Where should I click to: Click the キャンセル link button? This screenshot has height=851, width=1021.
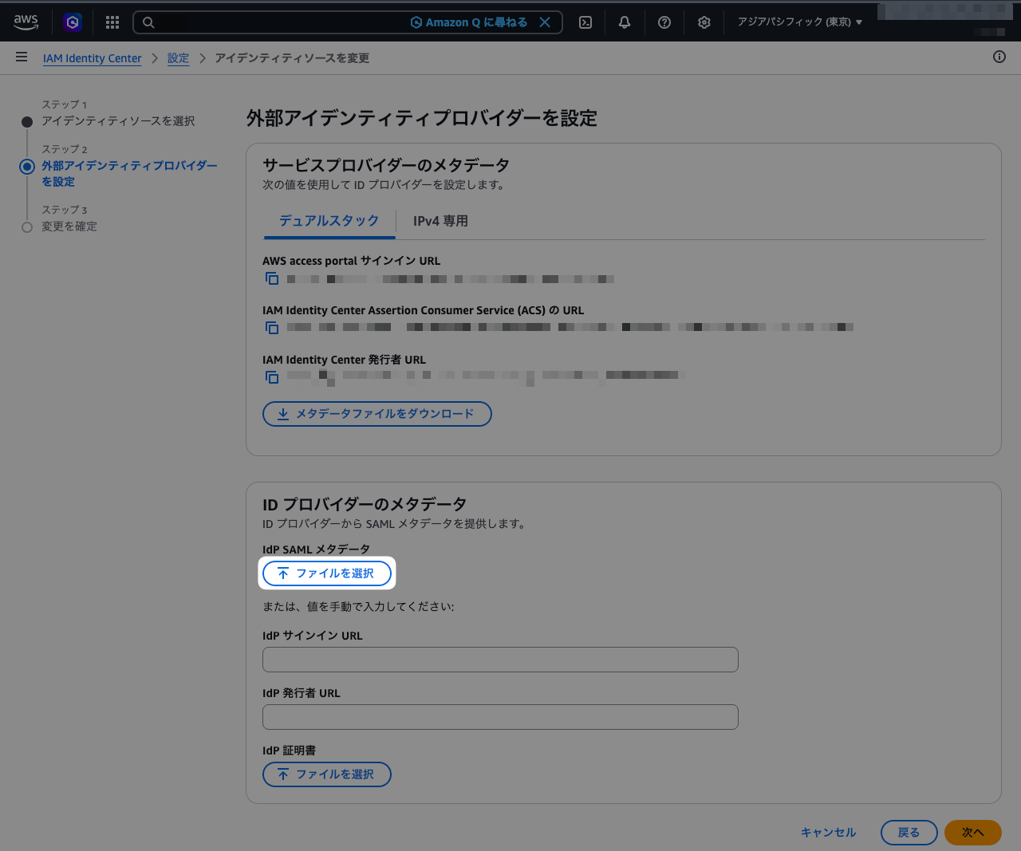[829, 833]
